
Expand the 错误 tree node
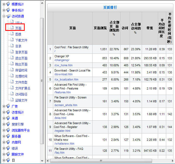tap(4, 148)
